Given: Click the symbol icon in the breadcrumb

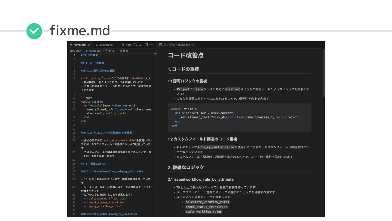Looking at the screenshot, I should [106, 51].
